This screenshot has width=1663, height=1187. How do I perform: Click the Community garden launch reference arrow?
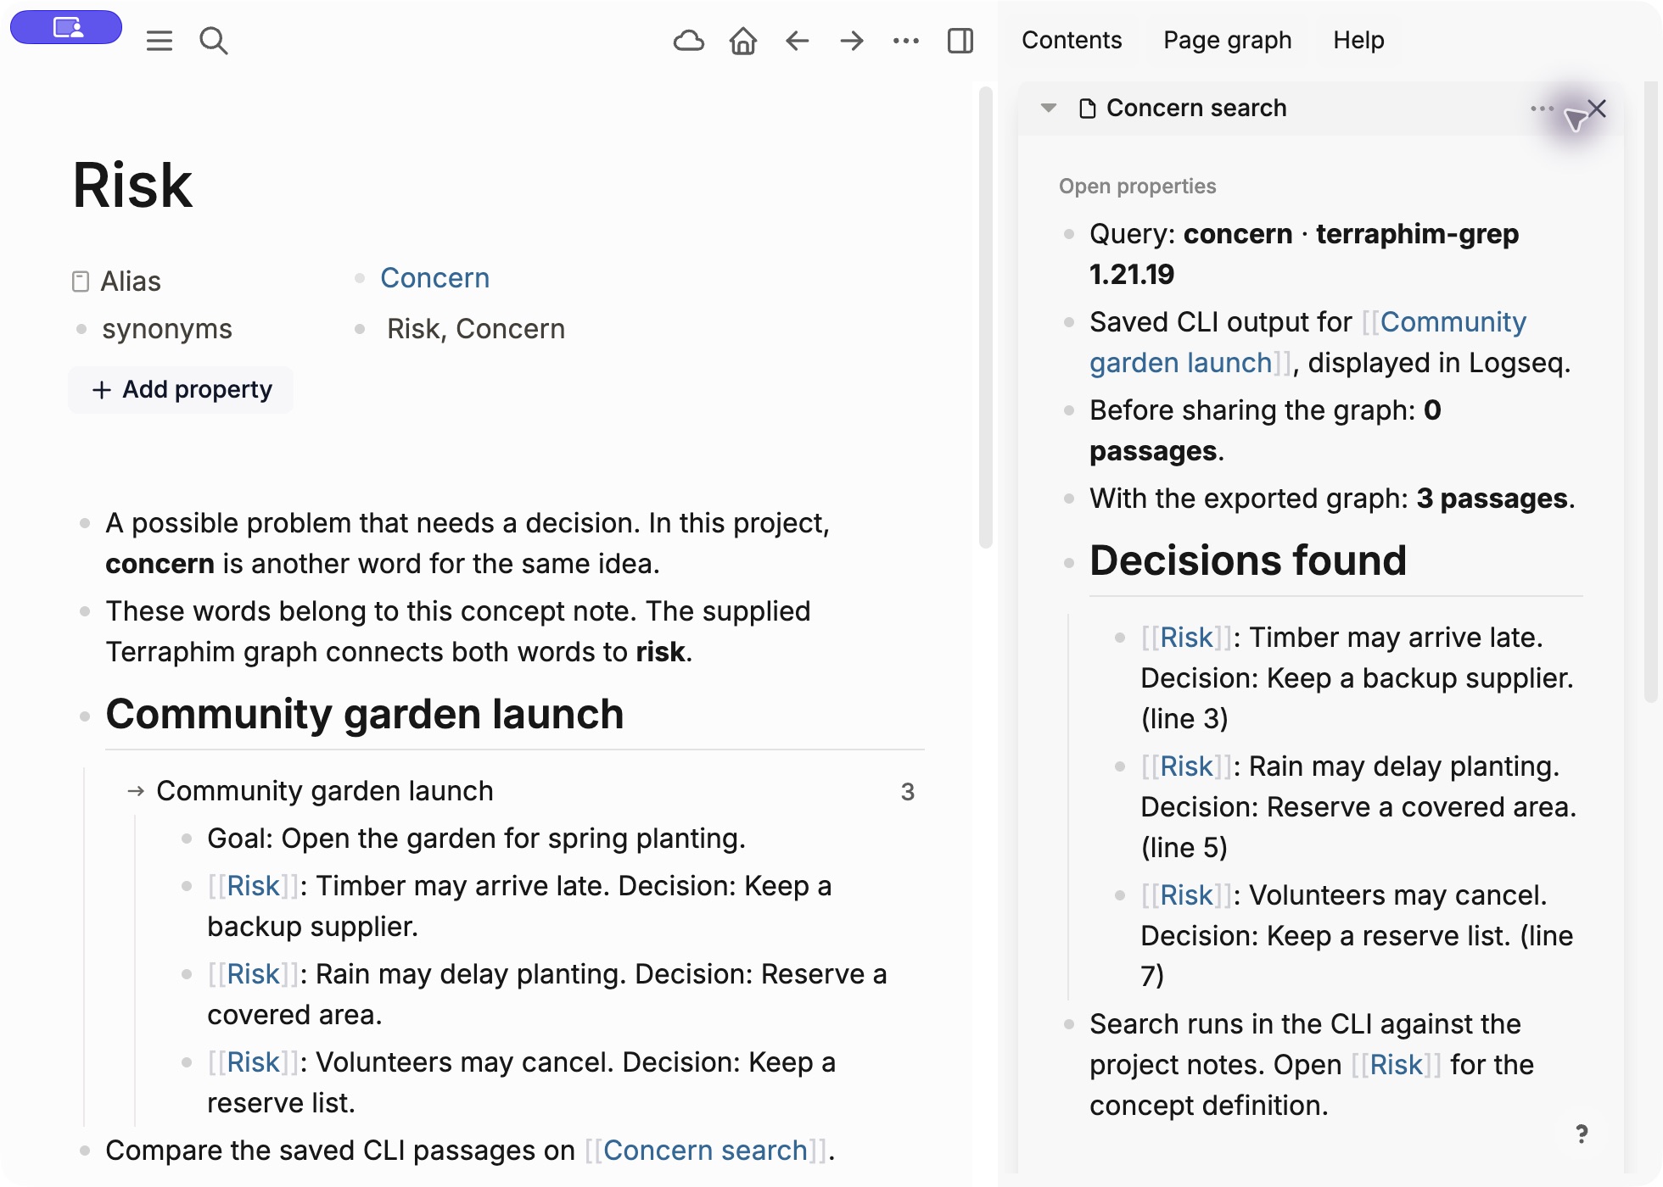[x=136, y=791]
